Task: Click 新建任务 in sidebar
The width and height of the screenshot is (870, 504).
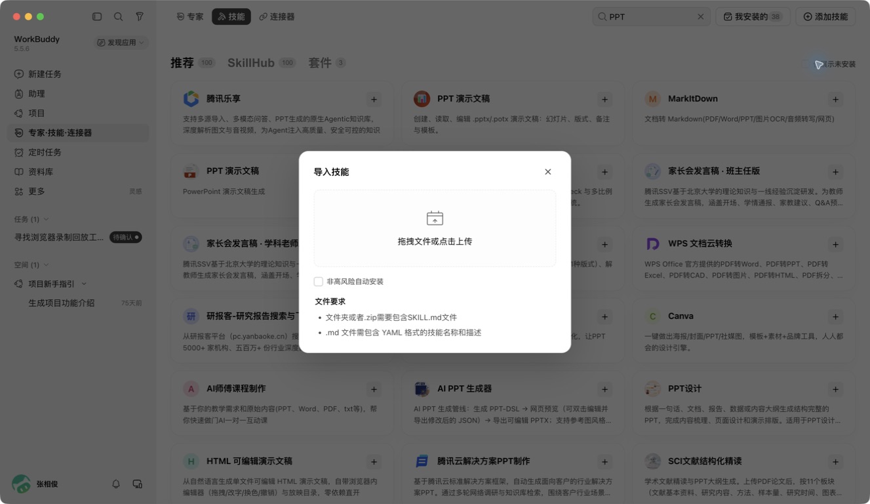Action: (78, 74)
